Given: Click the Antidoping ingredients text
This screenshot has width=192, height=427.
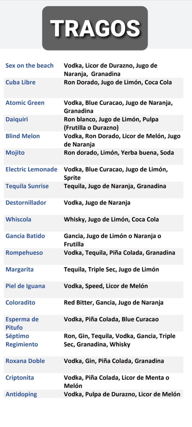Looking at the screenshot, I should [x=122, y=394].
